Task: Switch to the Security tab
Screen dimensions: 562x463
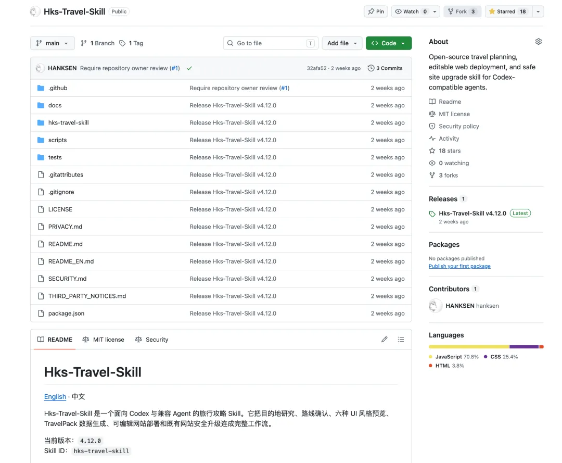Action: (x=151, y=339)
